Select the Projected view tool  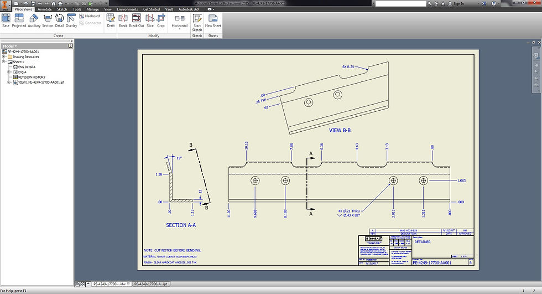click(19, 20)
